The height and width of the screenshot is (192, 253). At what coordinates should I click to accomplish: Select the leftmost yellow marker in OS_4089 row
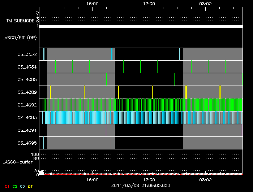(50, 92)
